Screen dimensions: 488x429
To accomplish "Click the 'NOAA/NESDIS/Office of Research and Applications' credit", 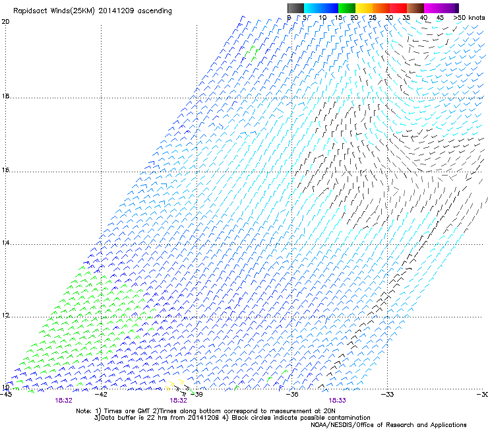I will tap(388, 425).
